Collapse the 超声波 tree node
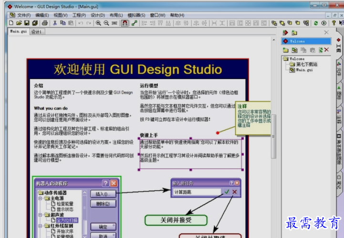Screen dimensions: 344x238 point(41,215)
